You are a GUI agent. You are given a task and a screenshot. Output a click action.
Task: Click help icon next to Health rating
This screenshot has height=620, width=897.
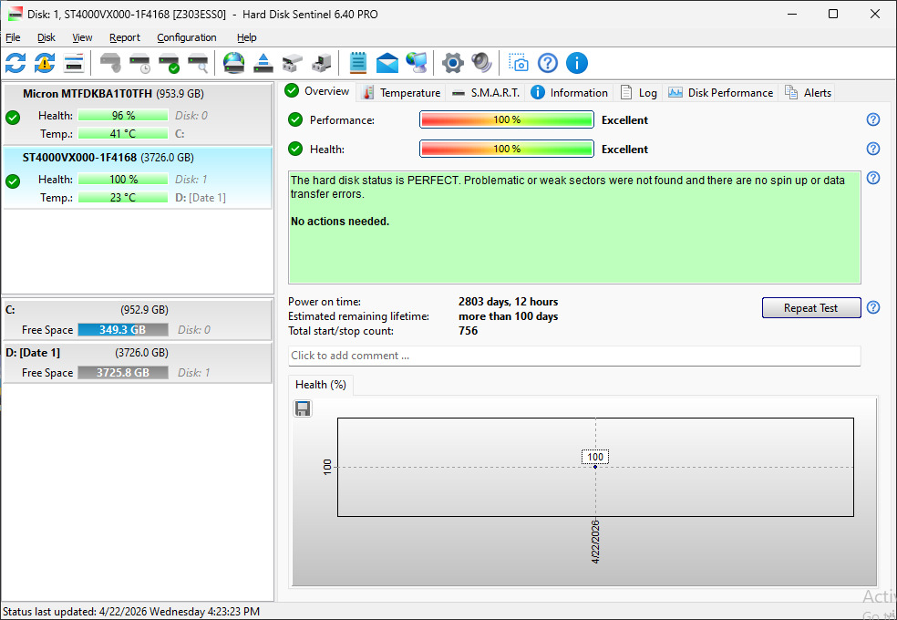873,149
